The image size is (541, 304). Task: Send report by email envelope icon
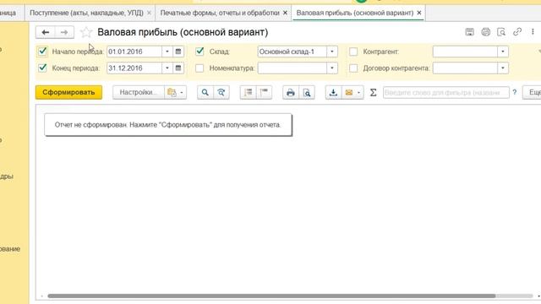point(349,92)
